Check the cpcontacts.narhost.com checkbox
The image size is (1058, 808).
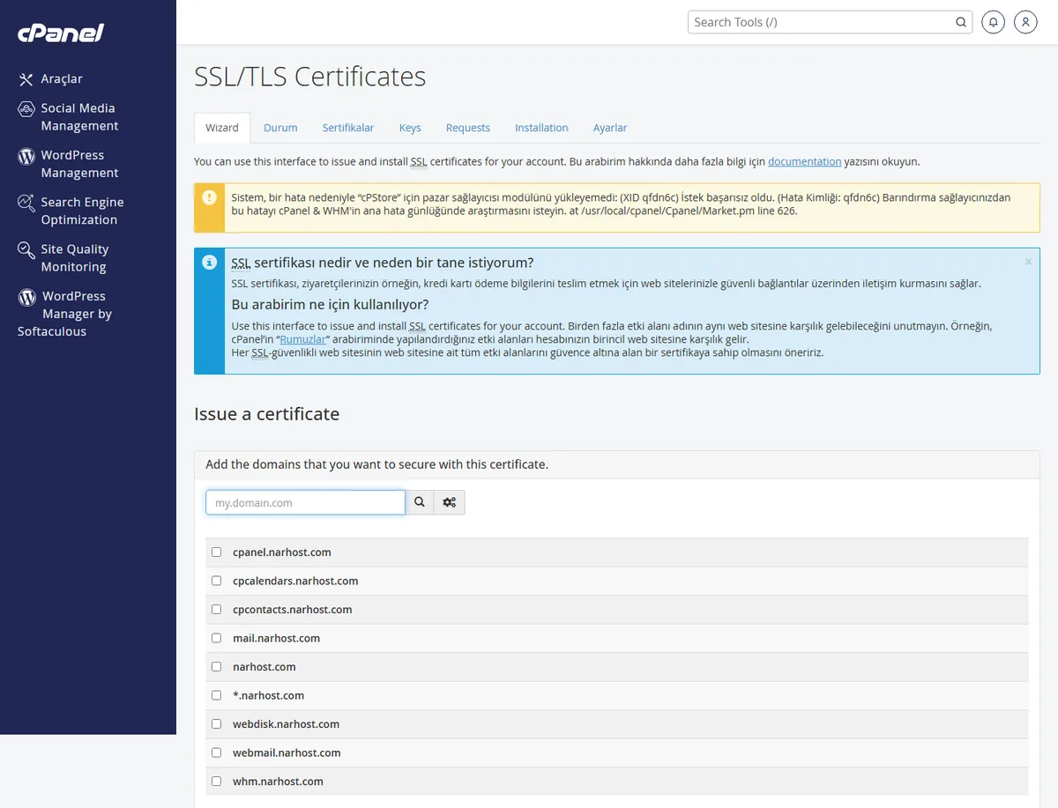point(217,610)
